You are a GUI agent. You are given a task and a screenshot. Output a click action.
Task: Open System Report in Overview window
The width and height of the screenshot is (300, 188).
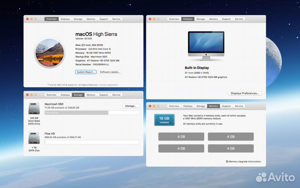(86, 72)
